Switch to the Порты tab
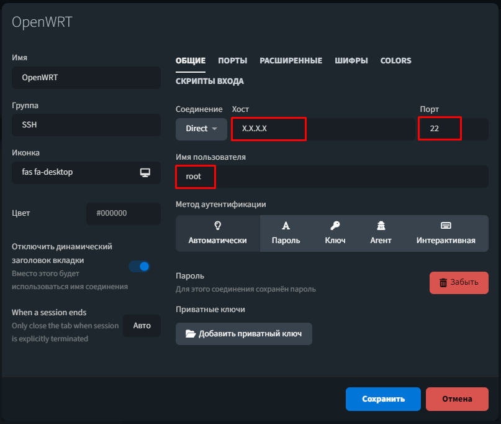This screenshot has width=501, height=424. (x=233, y=60)
